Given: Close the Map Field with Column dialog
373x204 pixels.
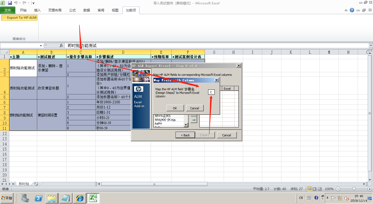Looking at the screenshot, I should pyautogui.click(x=217, y=80).
